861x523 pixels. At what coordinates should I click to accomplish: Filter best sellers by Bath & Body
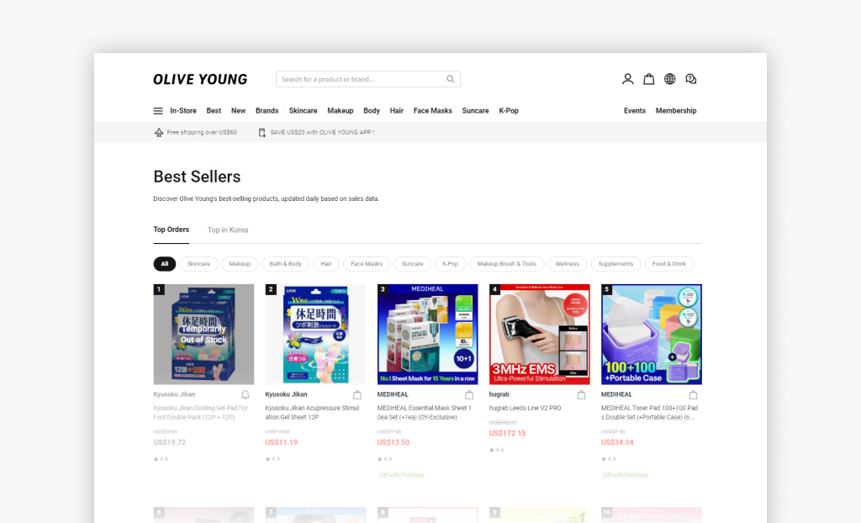coord(286,264)
